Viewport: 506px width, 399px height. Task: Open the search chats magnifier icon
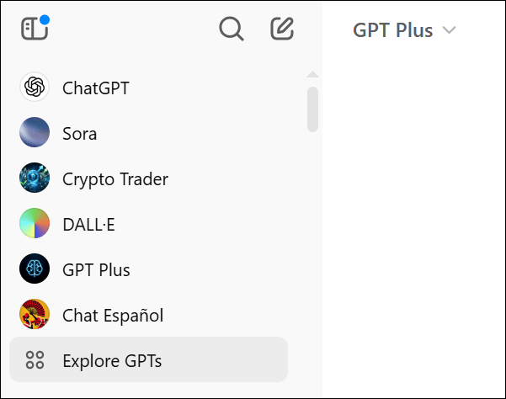(x=231, y=29)
